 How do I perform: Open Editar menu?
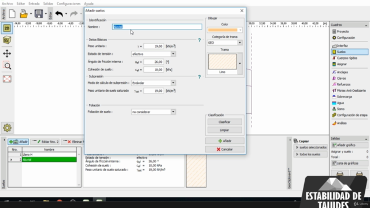(x=21, y=3)
